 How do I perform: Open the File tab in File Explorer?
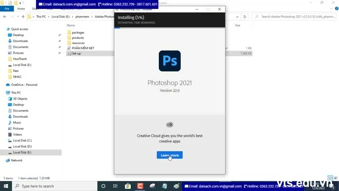click(7, 8)
